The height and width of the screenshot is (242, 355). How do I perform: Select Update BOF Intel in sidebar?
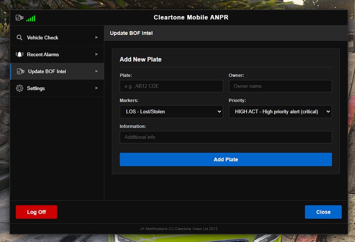point(57,71)
